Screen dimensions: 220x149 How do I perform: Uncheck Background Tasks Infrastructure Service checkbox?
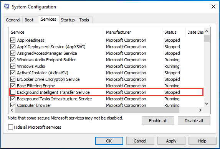tap(13, 99)
